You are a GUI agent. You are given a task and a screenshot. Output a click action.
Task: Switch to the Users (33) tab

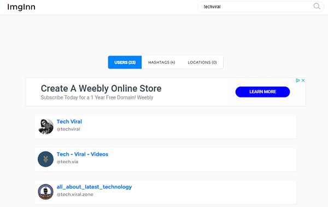point(125,62)
